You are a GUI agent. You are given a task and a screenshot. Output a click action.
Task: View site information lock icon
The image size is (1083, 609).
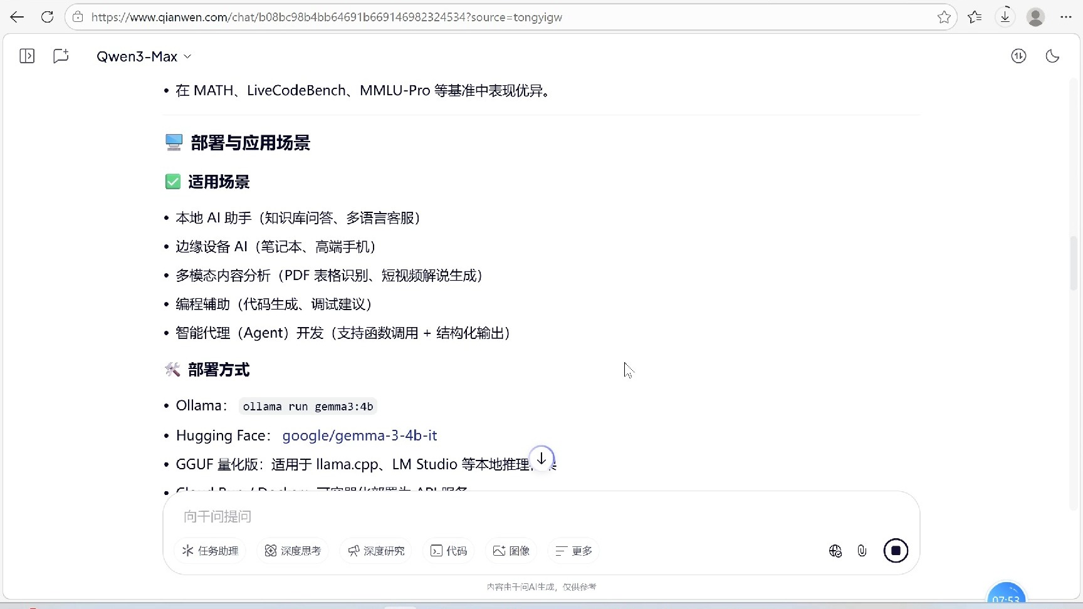[78, 17]
